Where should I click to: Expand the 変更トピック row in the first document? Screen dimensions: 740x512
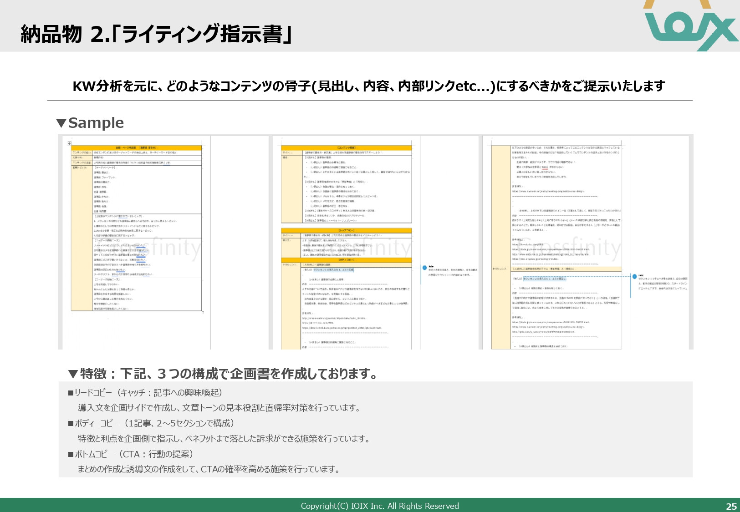pyautogui.click(x=81, y=167)
